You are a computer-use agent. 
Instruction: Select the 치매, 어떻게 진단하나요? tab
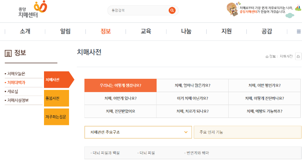(264, 98)
